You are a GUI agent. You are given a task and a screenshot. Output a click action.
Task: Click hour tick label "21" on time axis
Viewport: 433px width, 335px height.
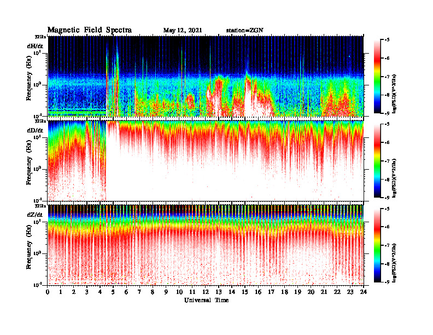[x=324, y=292]
